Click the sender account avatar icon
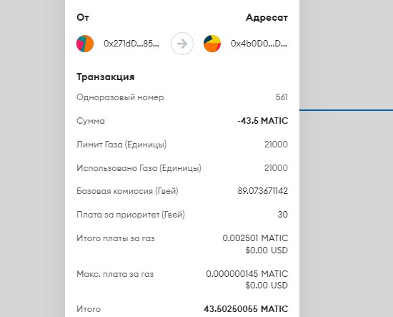Image resolution: width=393 pixels, height=317 pixels. tap(85, 44)
